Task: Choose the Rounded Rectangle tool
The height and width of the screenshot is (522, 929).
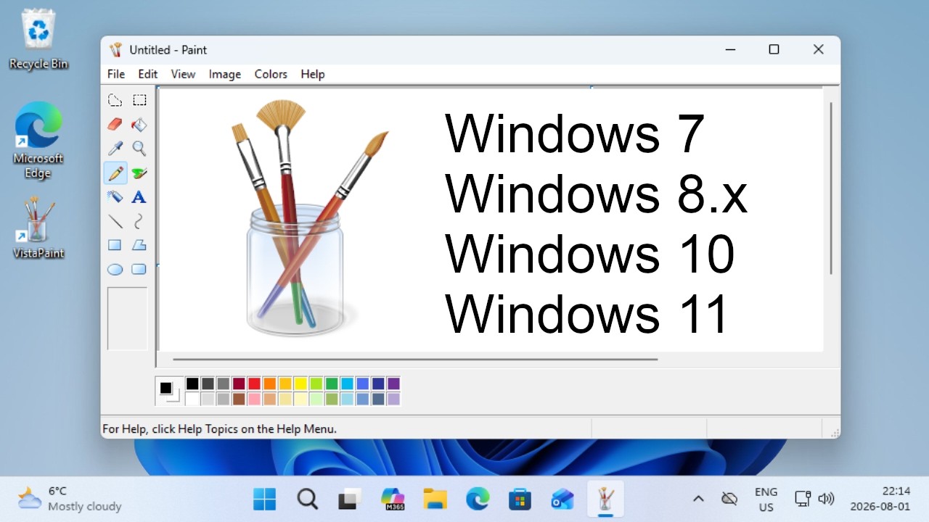Action: point(139,269)
